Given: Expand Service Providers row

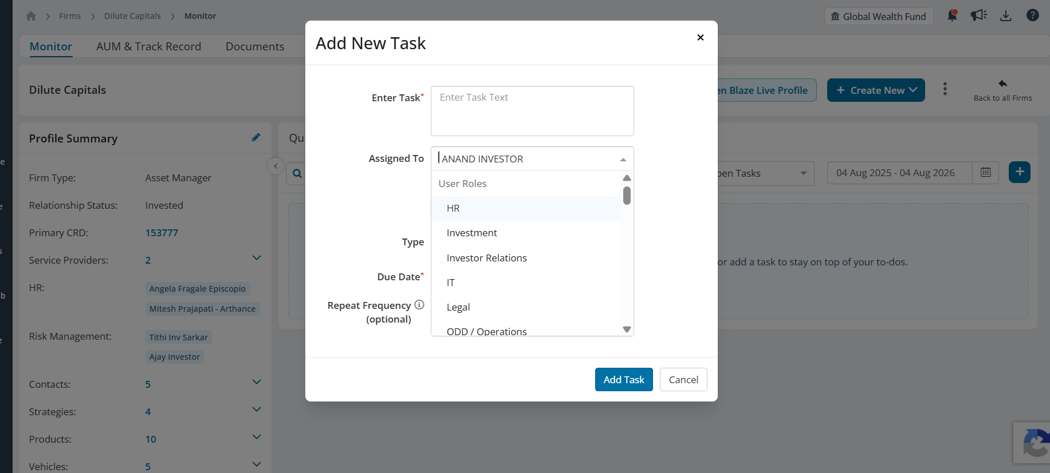Looking at the screenshot, I should (x=257, y=259).
